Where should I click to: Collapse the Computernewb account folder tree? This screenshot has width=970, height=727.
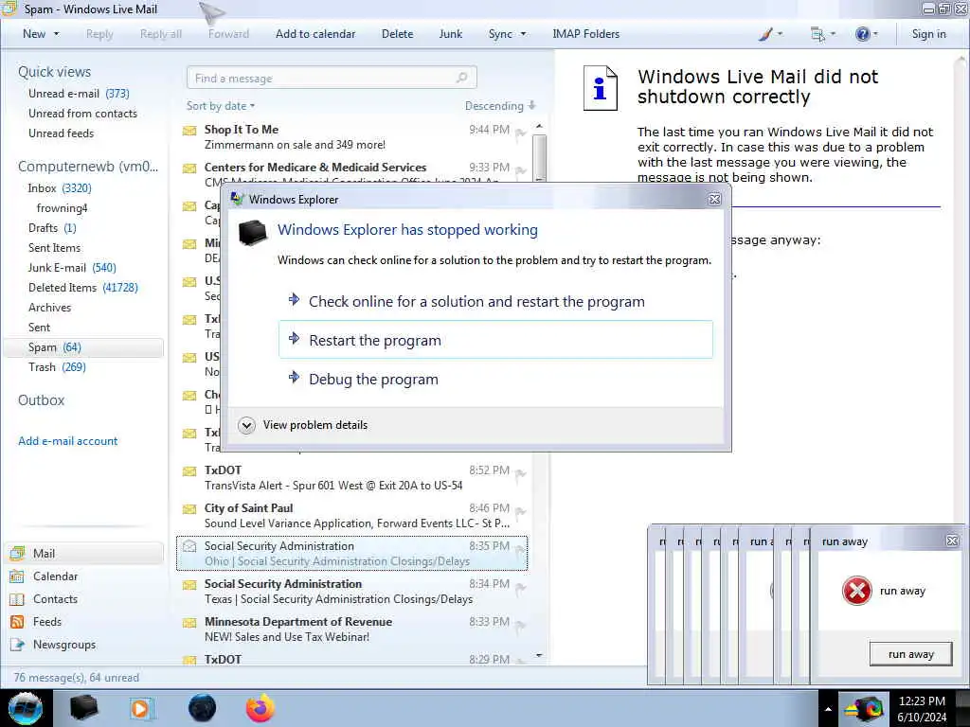88,167
